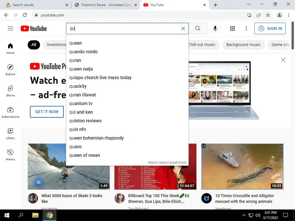Choose the 'quantum tv' suggestion
The width and height of the screenshot is (295, 221).
[x=127, y=104]
